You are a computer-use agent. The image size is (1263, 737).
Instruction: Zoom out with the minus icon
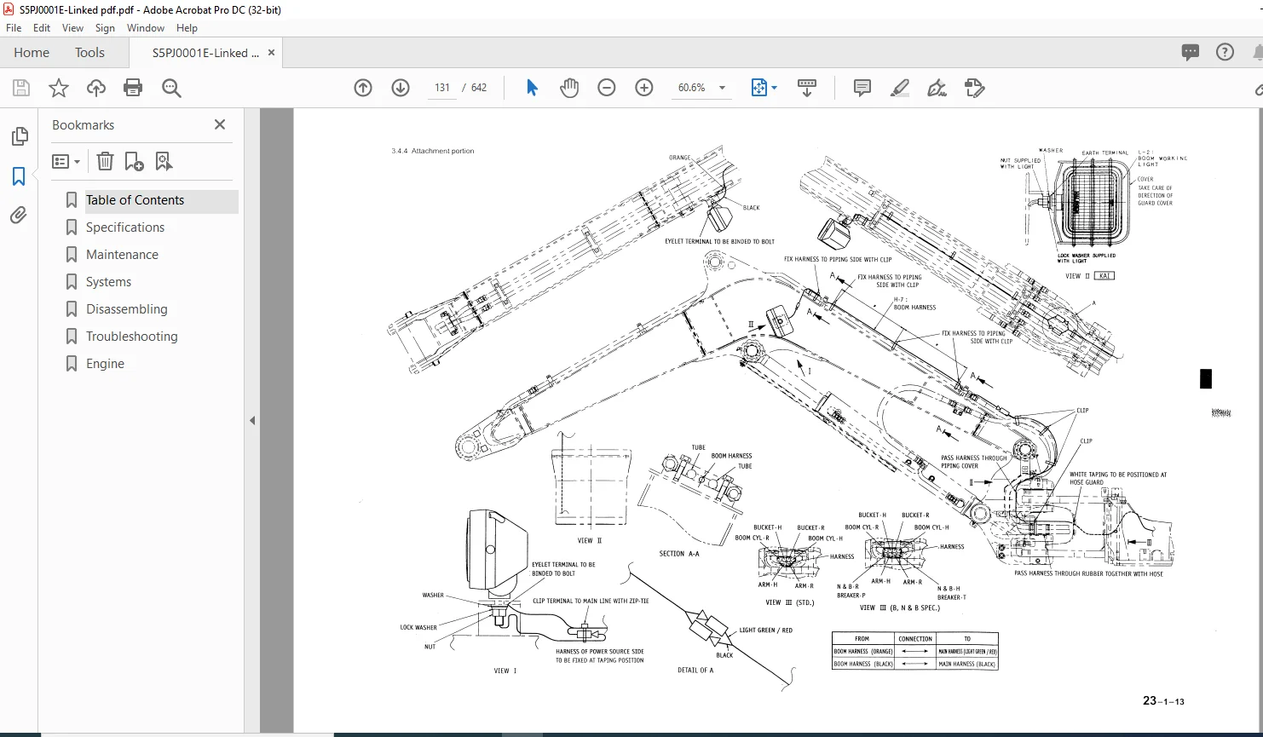(x=607, y=88)
